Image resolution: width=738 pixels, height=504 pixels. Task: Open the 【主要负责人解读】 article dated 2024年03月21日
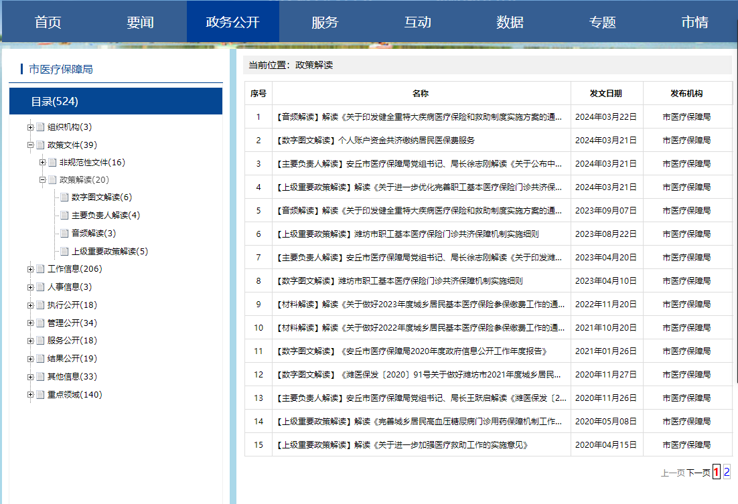pyautogui.click(x=419, y=164)
